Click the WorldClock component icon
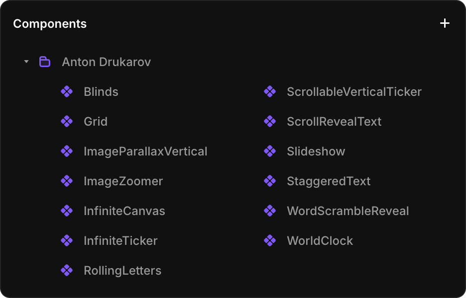Image resolution: width=466 pixels, height=298 pixels. coord(270,241)
